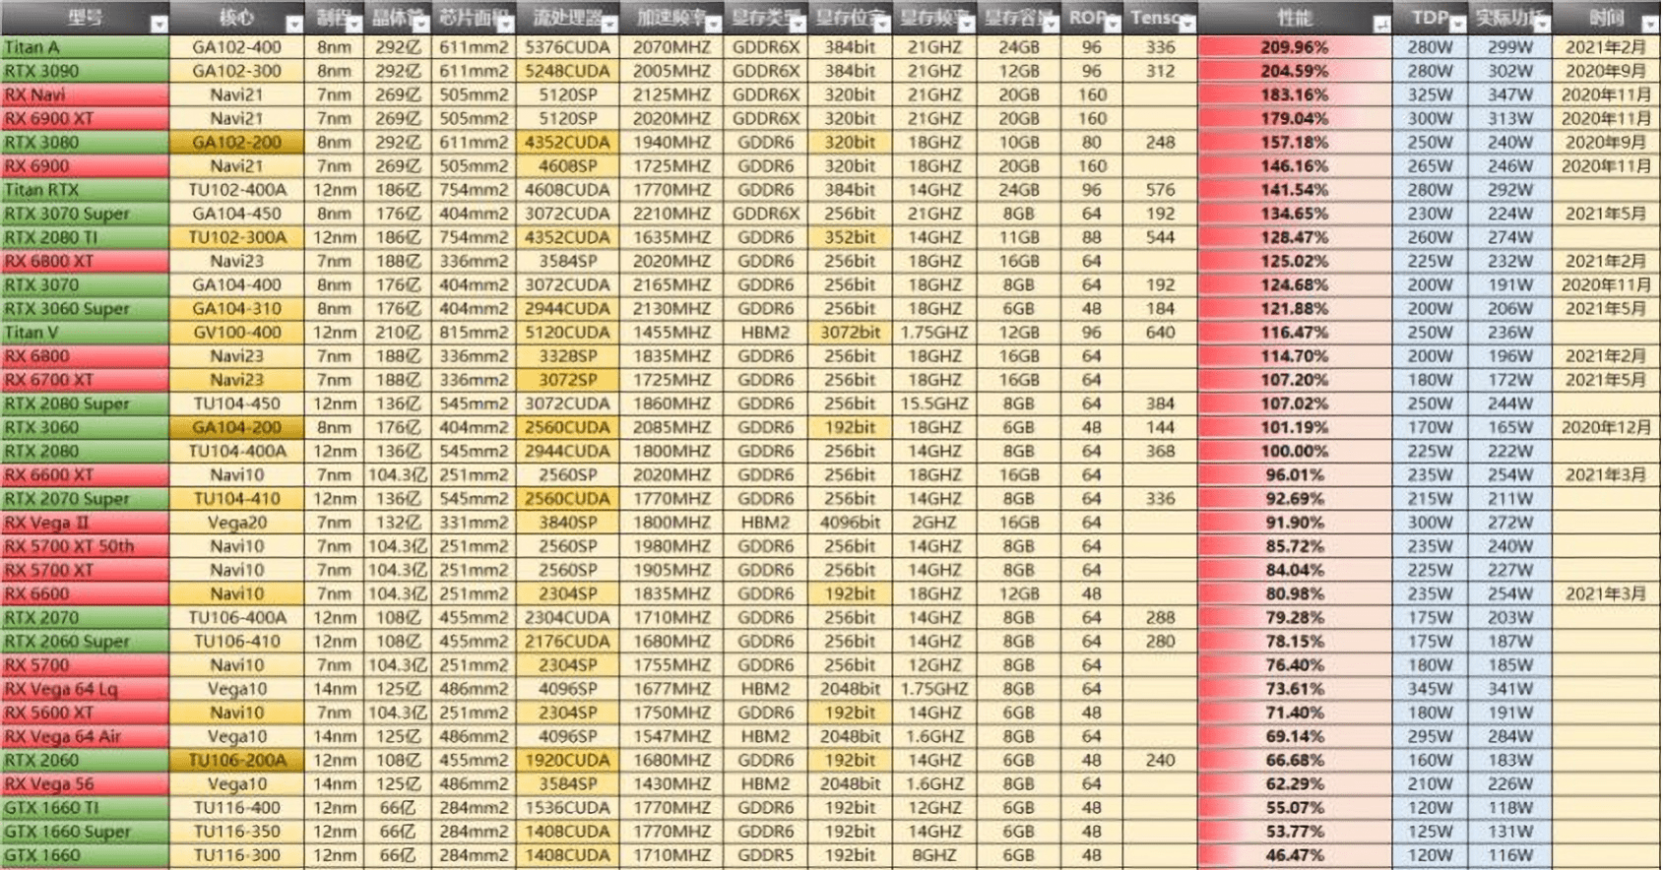Open the 芯片面积 column filter dropdown
Viewport: 1663px width, 870px height.
pyautogui.click(x=505, y=24)
